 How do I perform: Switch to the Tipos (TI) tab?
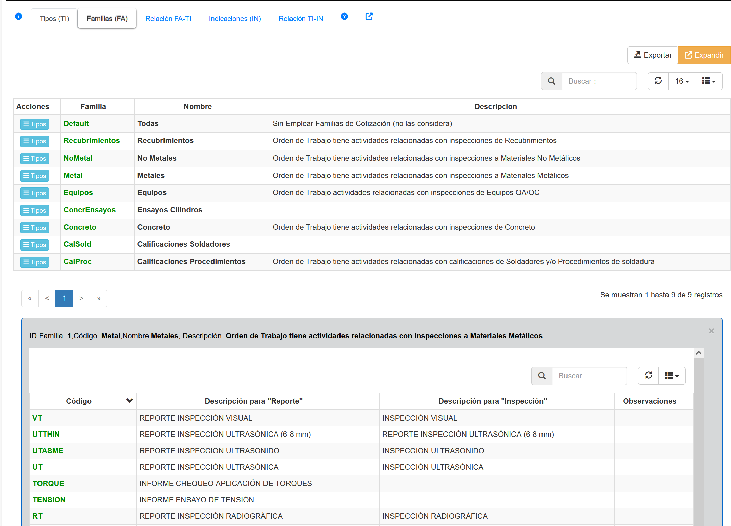(x=54, y=19)
